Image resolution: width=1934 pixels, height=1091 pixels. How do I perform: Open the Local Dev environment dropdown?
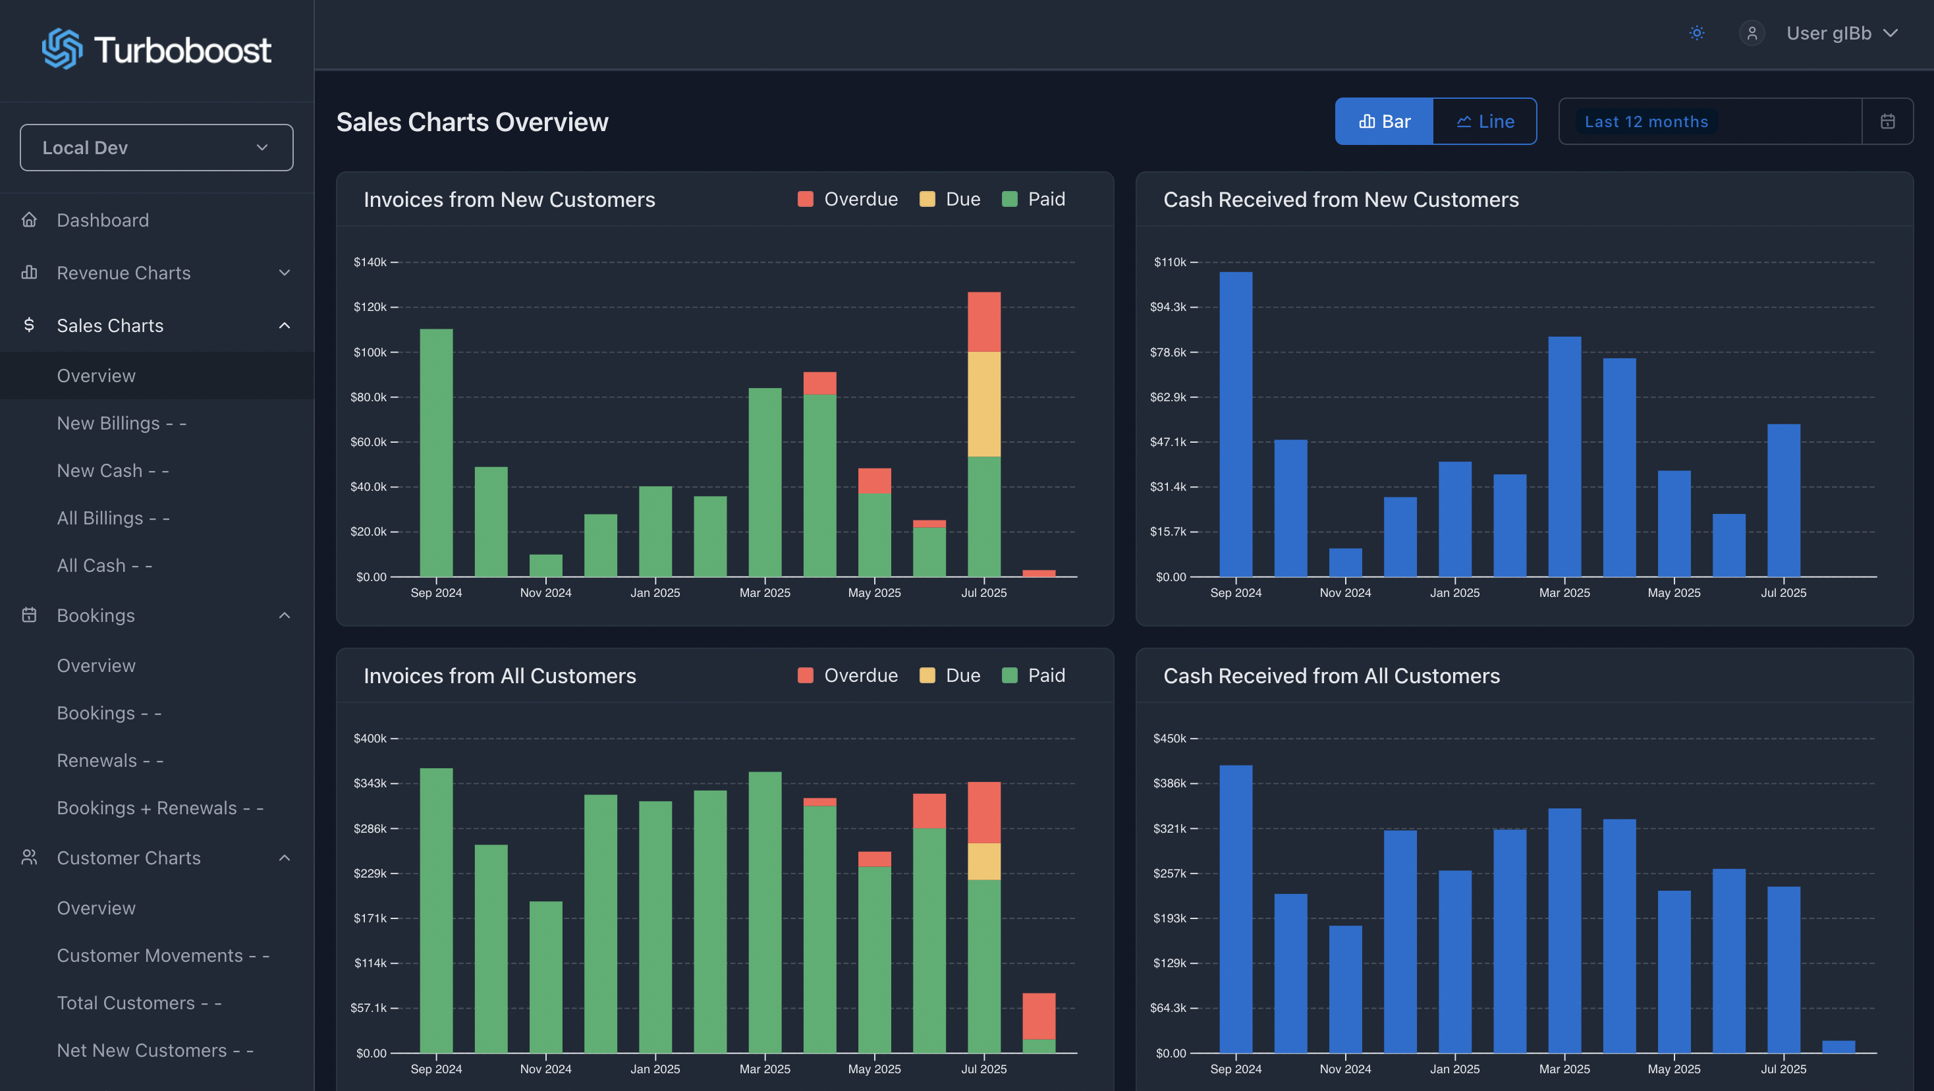click(156, 148)
